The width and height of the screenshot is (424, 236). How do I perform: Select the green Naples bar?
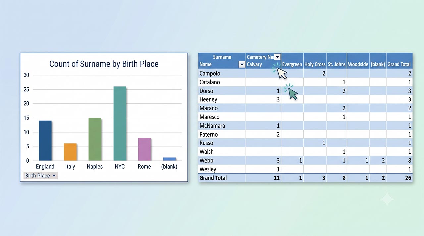pos(95,139)
